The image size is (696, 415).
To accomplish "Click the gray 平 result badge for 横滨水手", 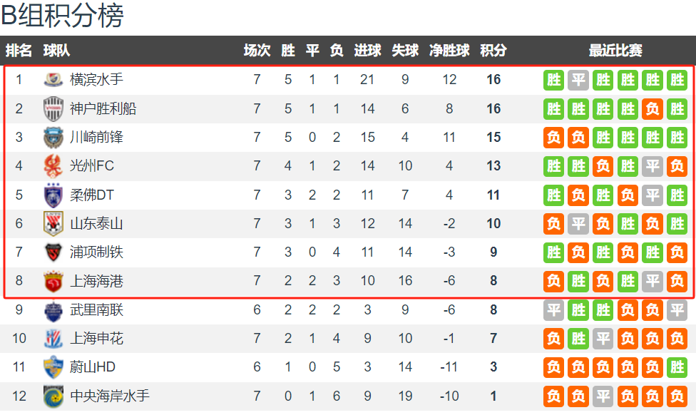I will click(578, 80).
